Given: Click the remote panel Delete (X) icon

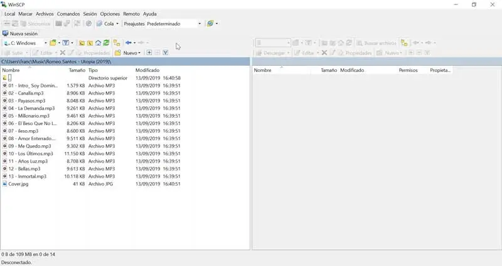Looking at the screenshot, I should [324, 53].
